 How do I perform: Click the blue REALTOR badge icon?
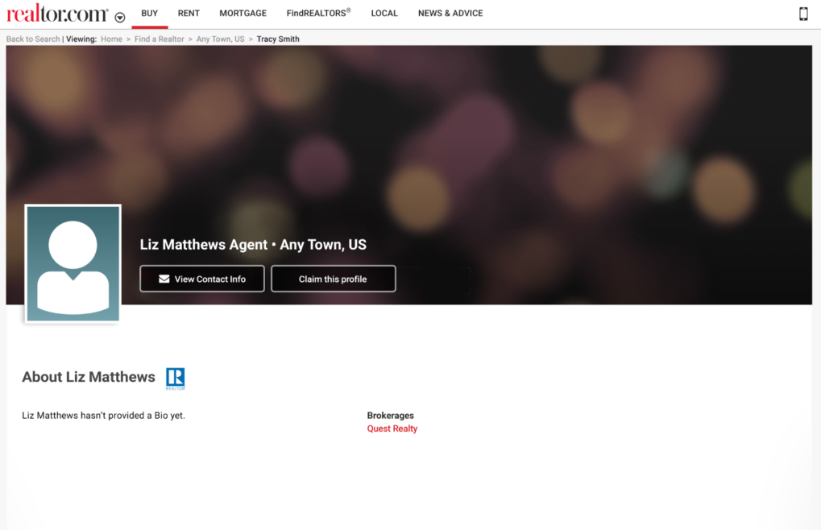pyautogui.click(x=176, y=378)
